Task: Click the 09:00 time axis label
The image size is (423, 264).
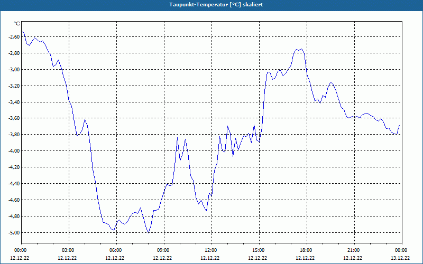Action: (x=164, y=250)
